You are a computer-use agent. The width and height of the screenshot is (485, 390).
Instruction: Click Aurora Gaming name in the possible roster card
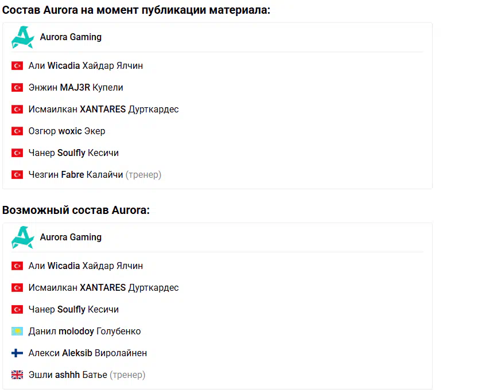pyautogui.click(x=71, y=237)
